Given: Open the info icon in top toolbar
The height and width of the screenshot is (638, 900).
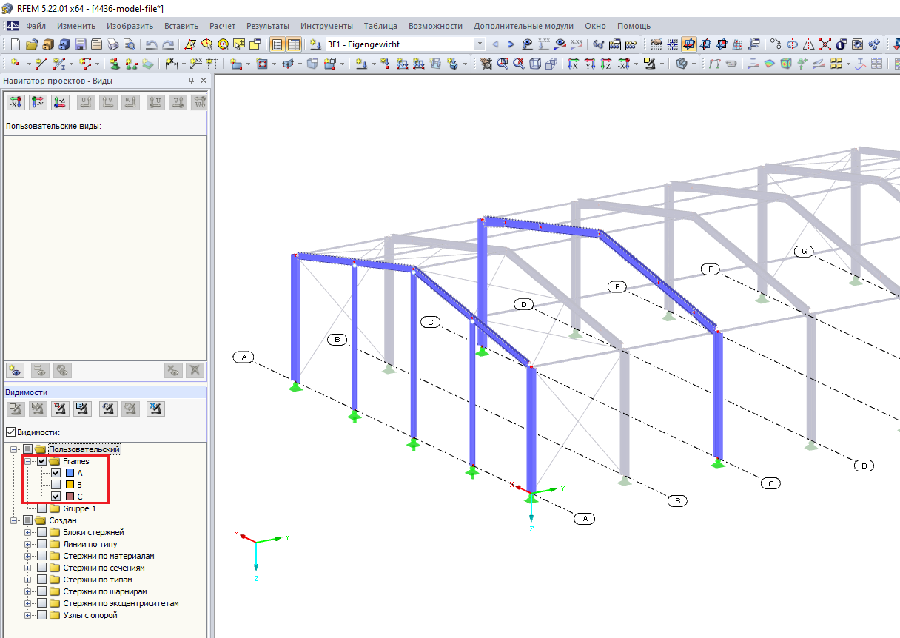Looking at the screenshot, I should [x=841, y=44].
